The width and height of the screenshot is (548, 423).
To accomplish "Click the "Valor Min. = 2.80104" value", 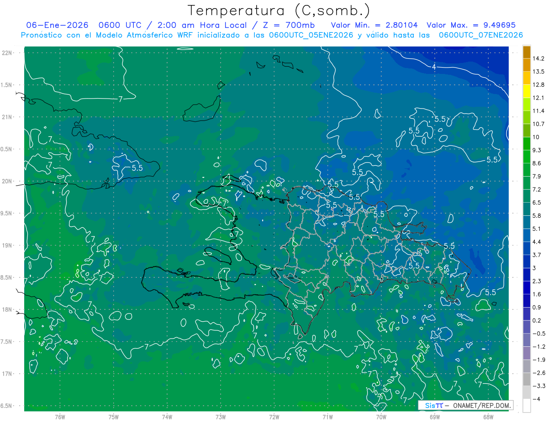I will 374,25.
